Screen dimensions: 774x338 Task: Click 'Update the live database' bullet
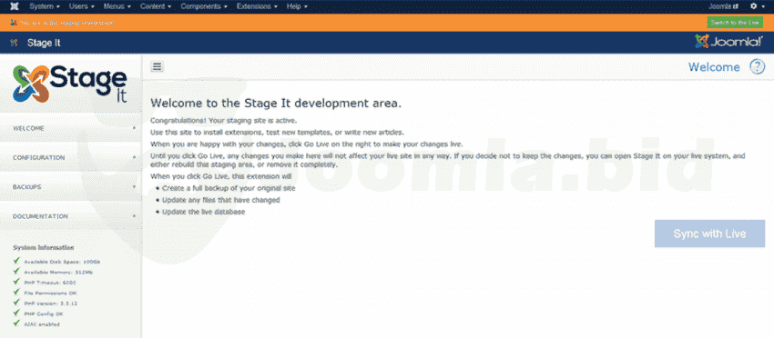(203, 212)
